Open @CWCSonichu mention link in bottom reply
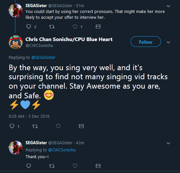180x173 pixels. click(62, 150)
